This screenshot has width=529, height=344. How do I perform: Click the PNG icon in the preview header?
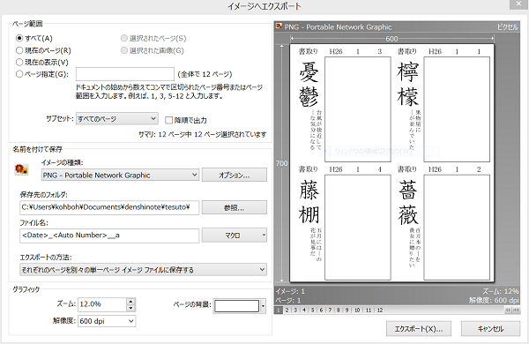279,26
